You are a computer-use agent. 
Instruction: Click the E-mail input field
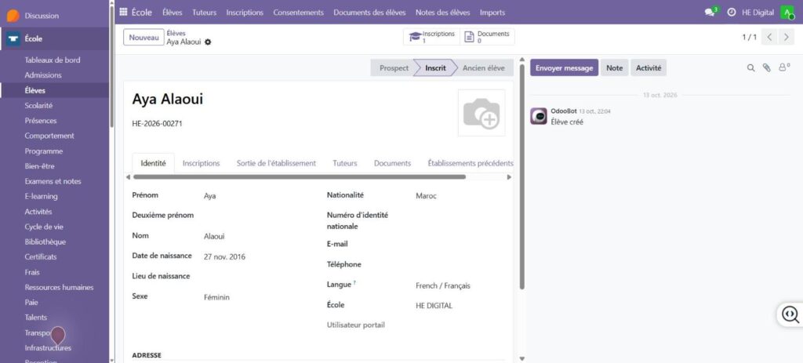[x=460, y=245]
